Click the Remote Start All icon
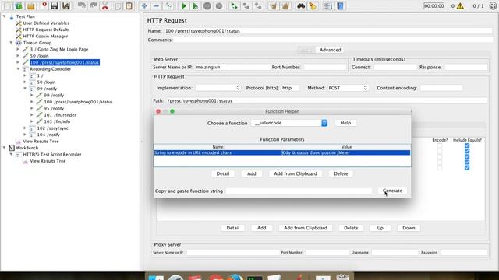499x280 pixels. click(x=234, y=5)
